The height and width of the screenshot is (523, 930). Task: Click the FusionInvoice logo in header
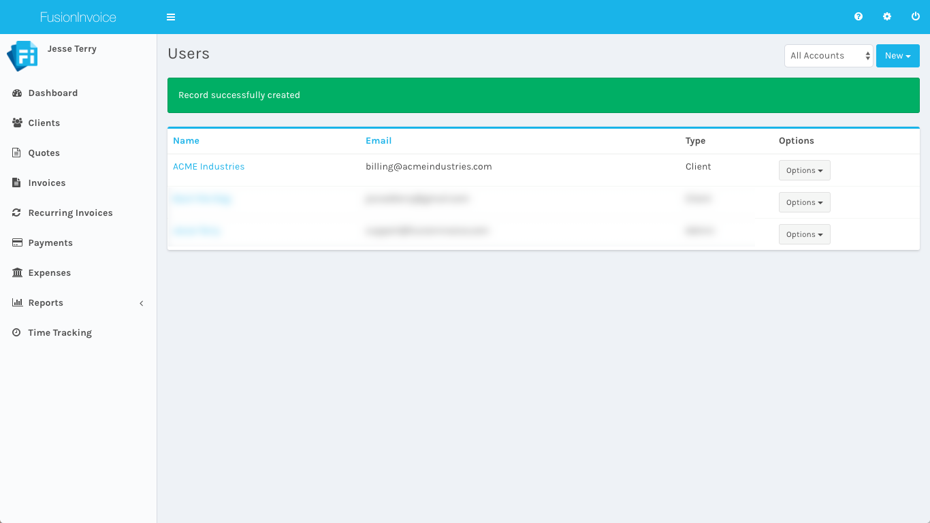(x=78, y=17)
